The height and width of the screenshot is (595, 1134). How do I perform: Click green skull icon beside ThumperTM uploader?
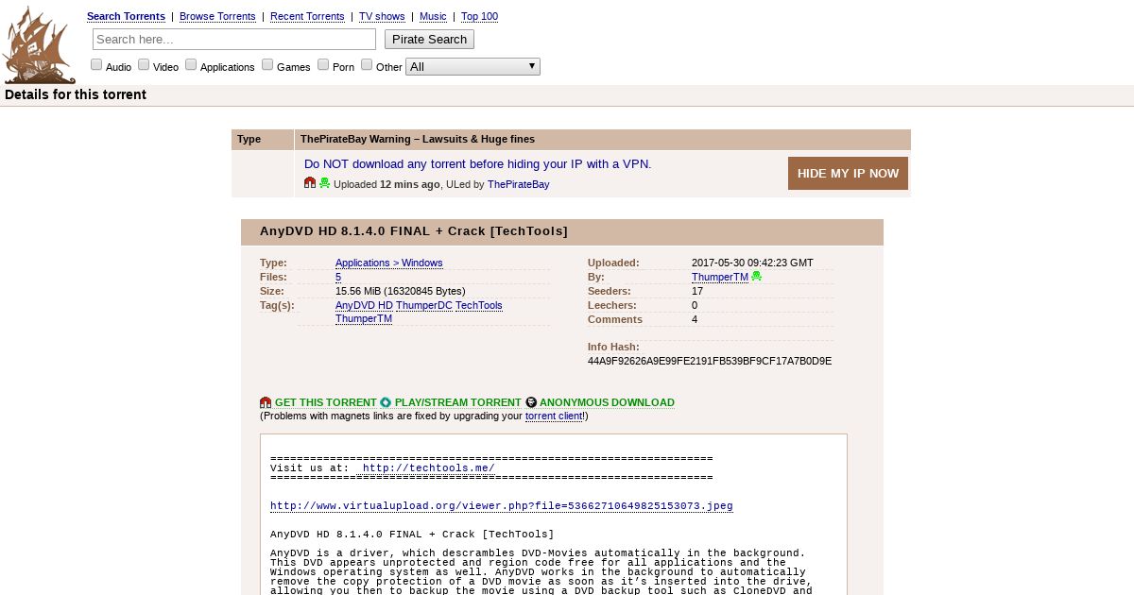pyautogui.click(x=756, y=277)
